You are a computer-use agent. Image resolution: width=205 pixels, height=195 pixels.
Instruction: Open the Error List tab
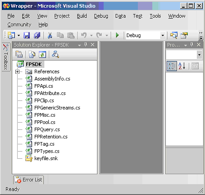coord(28,180)
